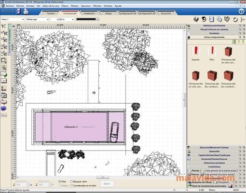Open the Vista general de la planta actual tab
The height and width of the screenshot is (193, 246).
coord(219,171)
